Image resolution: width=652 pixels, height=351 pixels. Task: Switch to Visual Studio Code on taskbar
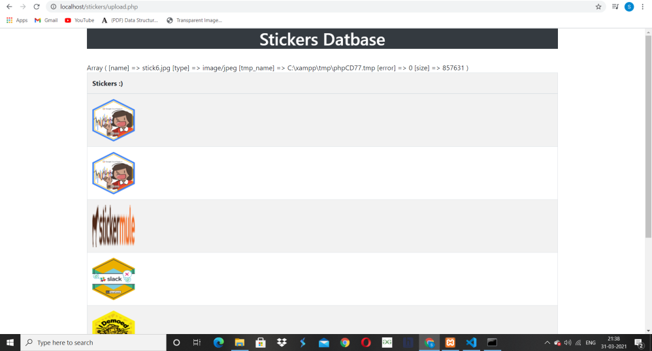tap(471, 343)
